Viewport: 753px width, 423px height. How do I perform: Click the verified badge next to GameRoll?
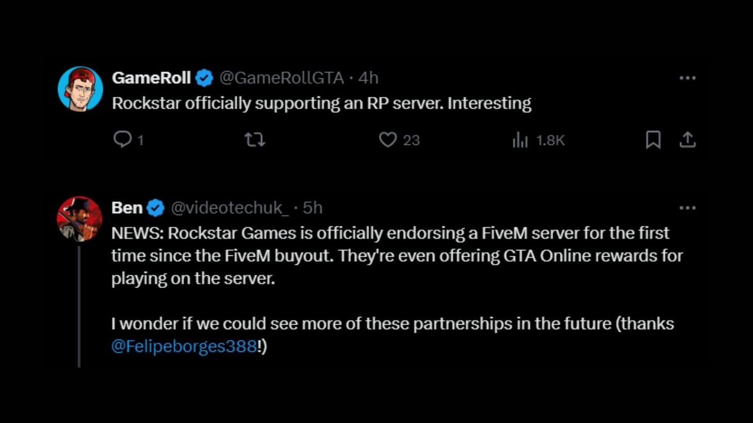204,77
